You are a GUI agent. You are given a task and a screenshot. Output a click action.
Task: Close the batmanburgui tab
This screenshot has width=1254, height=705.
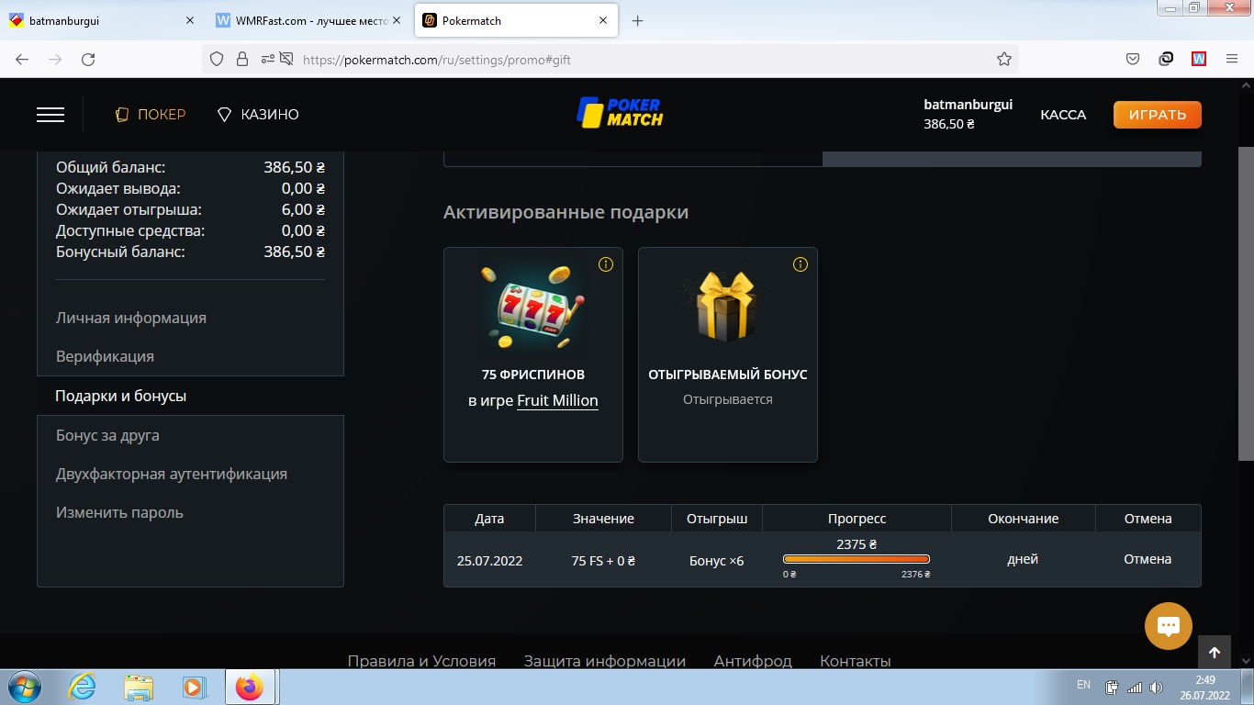click(190, 20)
